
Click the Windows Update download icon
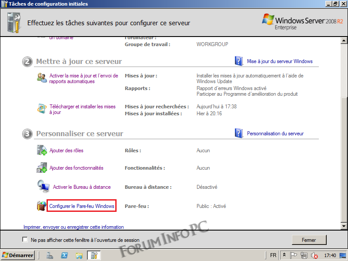(42, 108)
